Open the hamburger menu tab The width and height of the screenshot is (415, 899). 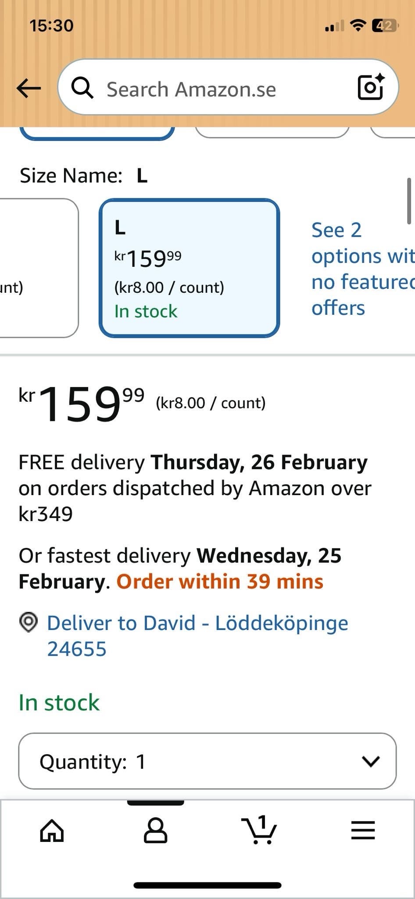pyautogui.click(x=363, y=831)
